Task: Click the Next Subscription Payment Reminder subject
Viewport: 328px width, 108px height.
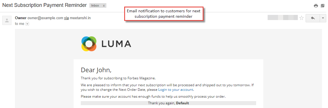Action: (45, 5)
